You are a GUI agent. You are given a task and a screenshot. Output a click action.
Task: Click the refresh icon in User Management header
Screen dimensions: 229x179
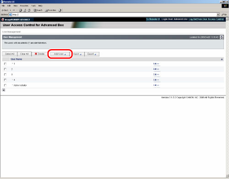click(x=222, y=37)
